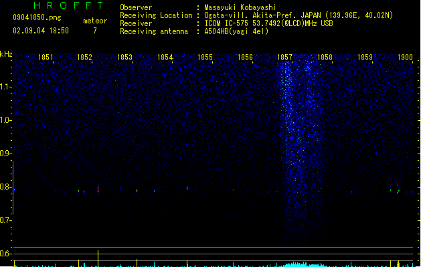Click the 0.6 kHz frequency label
Image resolution: width=421 pixels, height=267 pixels.
click(5, 254)
